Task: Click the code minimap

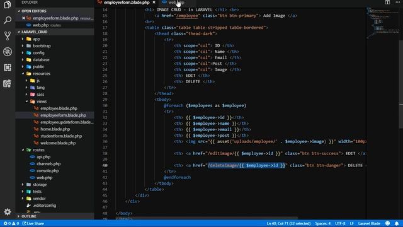Action: (x=382, y=23)
